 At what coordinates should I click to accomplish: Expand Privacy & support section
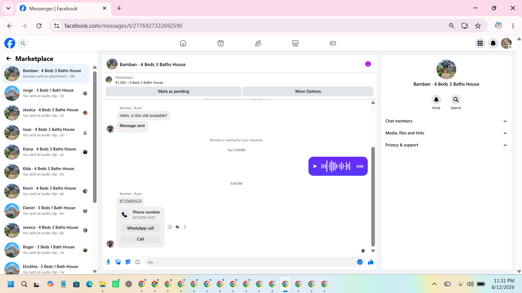[446, 145]
